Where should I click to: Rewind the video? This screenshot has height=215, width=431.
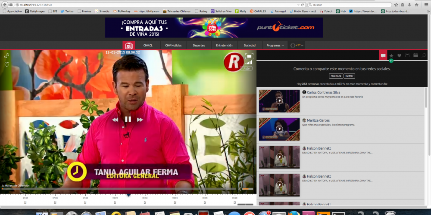point(115,120)
